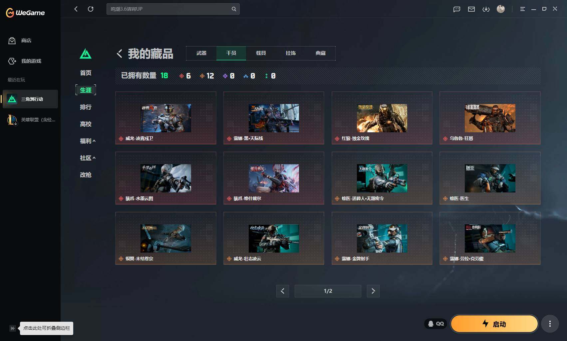This screenshot has height=341, width=567.
Task: Expand the 社区 menu
Action: pos(88,158)
